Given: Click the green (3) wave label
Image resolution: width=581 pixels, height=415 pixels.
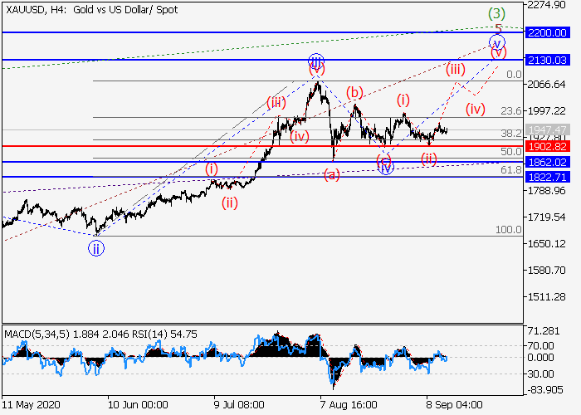Looking at the screenshot, I should 496,13.
